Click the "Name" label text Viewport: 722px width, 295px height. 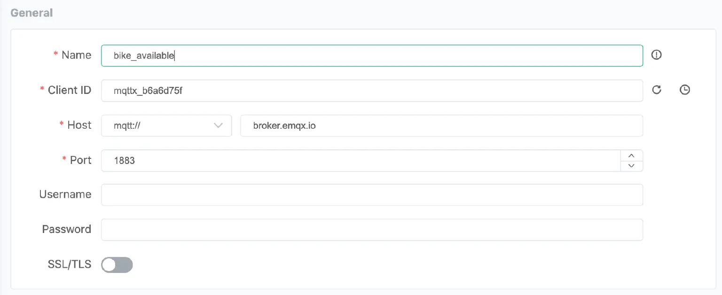point(76,55)
